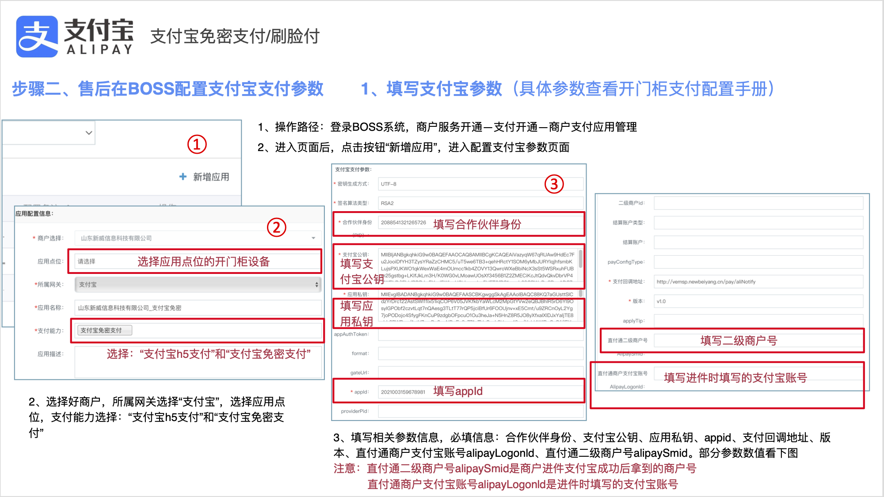The image size is (884, 497).
Task: Click the 直付通二级商户号 input field
Action: tap(758, 341)
